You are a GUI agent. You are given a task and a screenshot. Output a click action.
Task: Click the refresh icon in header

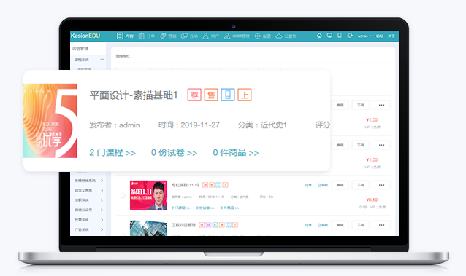[350, 36]
